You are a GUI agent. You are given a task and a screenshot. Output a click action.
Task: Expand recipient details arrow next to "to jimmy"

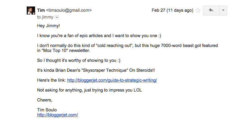57,17
